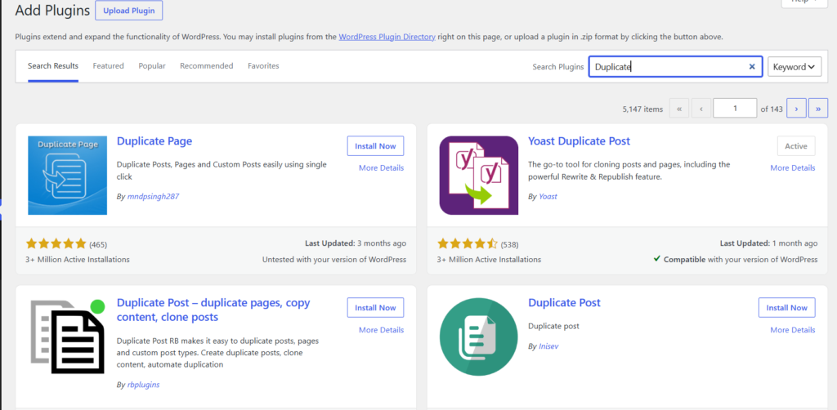This screenshot has height=410, width=837.
Task: Open the Duplicate Page plugin icon
Action: point(67,176)
